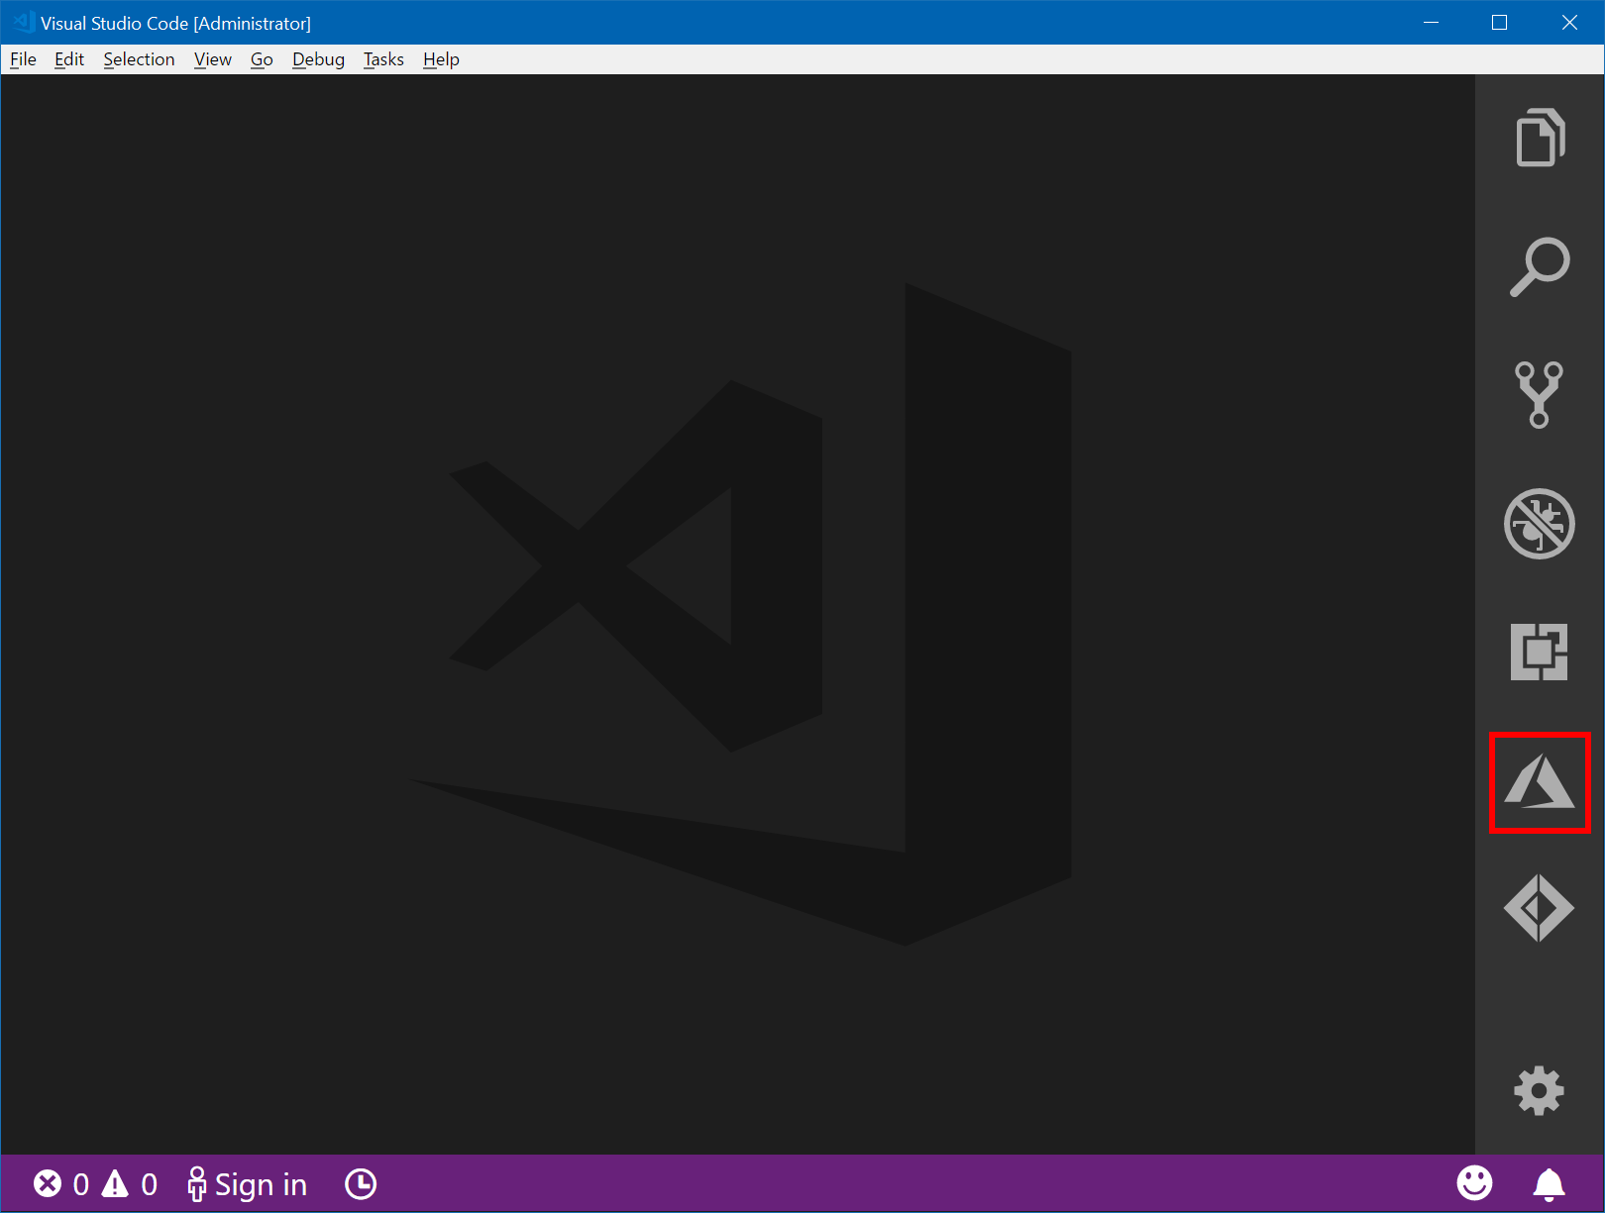Open the Explorer view in activity bar
The width and height of the screenshot is (1605, 1213).
[x=1540, y=138]
